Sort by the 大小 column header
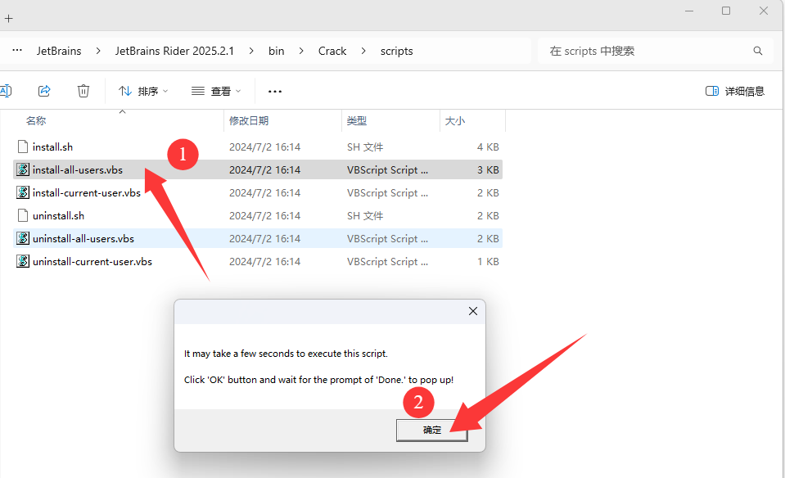Screen dimensions: 785x478 click(x=455, y=120)
